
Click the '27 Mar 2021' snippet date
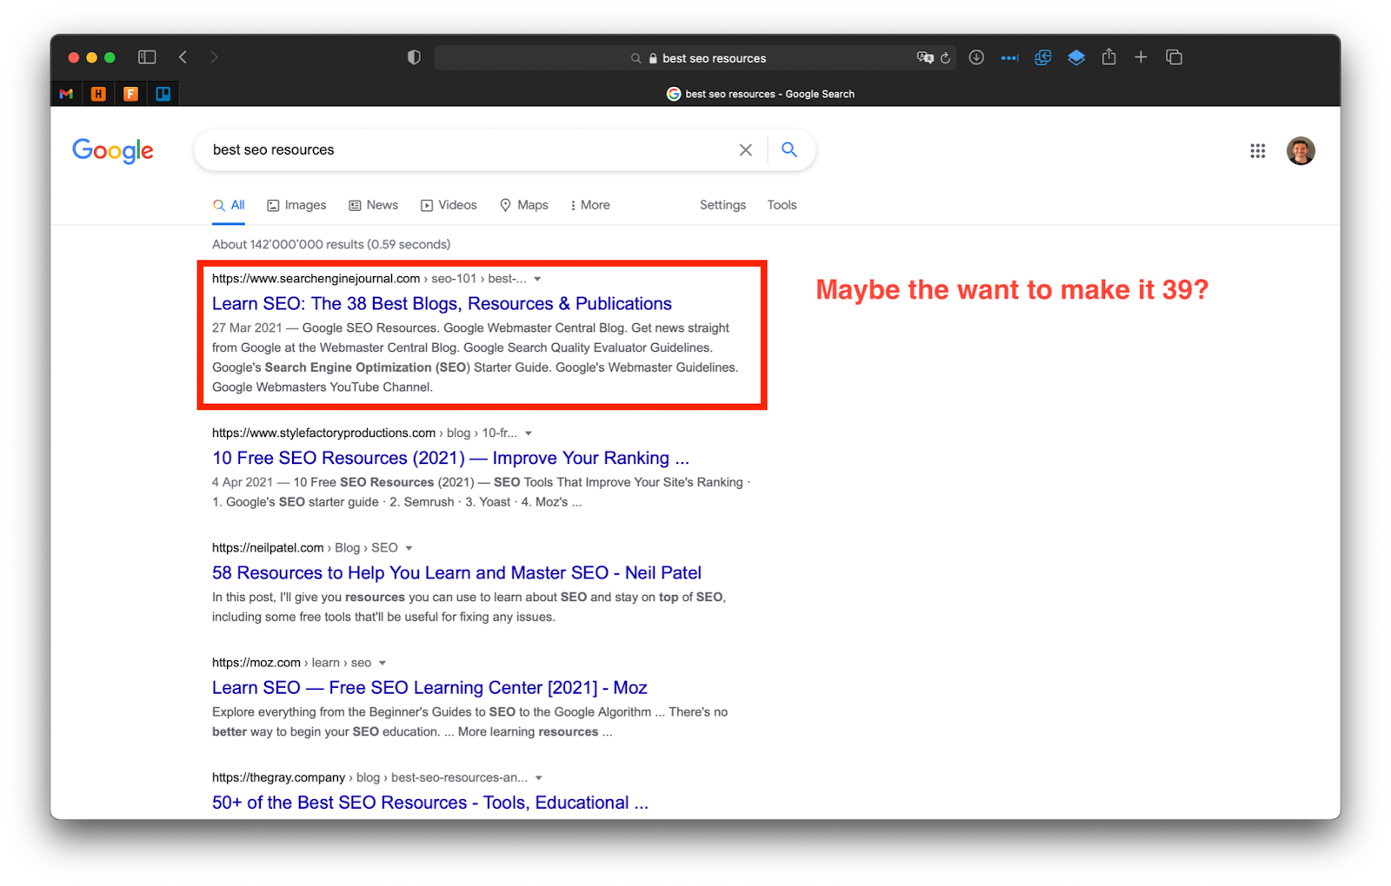(x=247, y=327)
